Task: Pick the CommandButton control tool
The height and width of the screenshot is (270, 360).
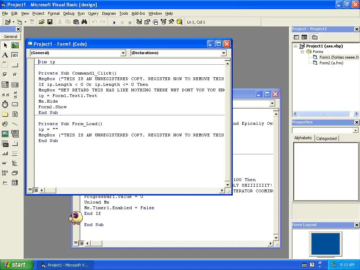Action: point(15,65)
